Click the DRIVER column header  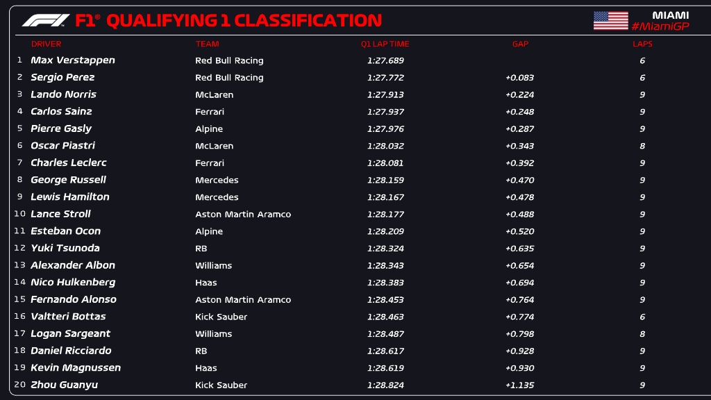point(46,44)
